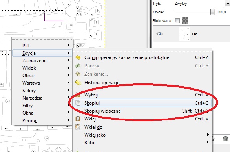The width and height of the screenshot is (230, 152).
Task: Click the Historia operacji icon
Action: click(x=78, y=83)
